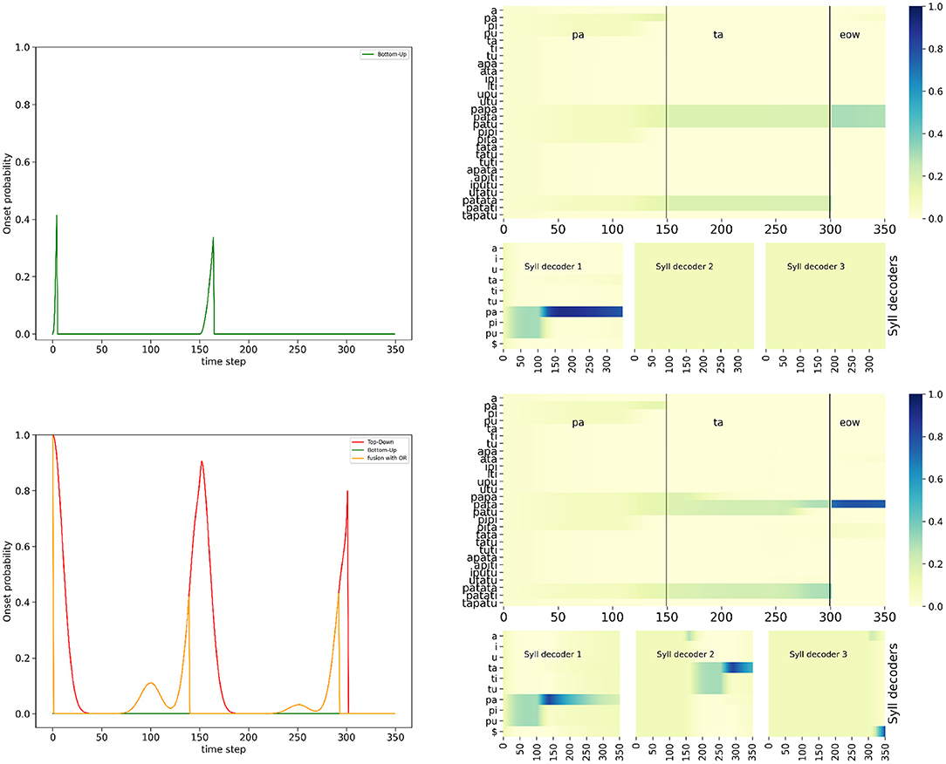Click the red peak near time step 300 in bottom plot

coord(347,492)
